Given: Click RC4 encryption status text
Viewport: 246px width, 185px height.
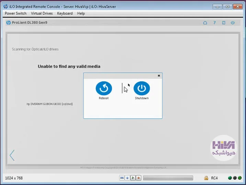Looking at the screenshot, I should click(214, 178).
